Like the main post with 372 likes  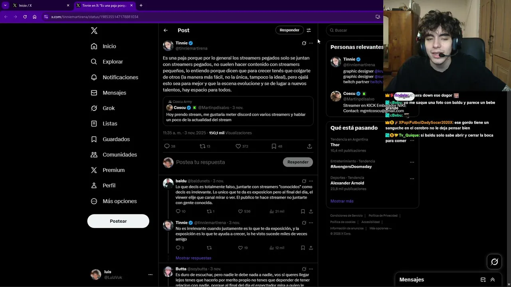pos(242,146)
